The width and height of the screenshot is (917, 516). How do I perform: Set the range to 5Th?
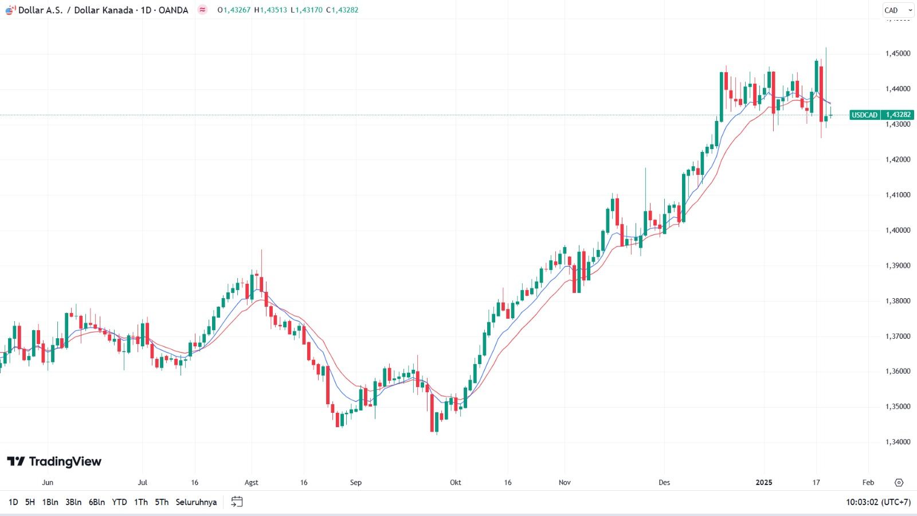pyautogui.click(x=162, y=502)
